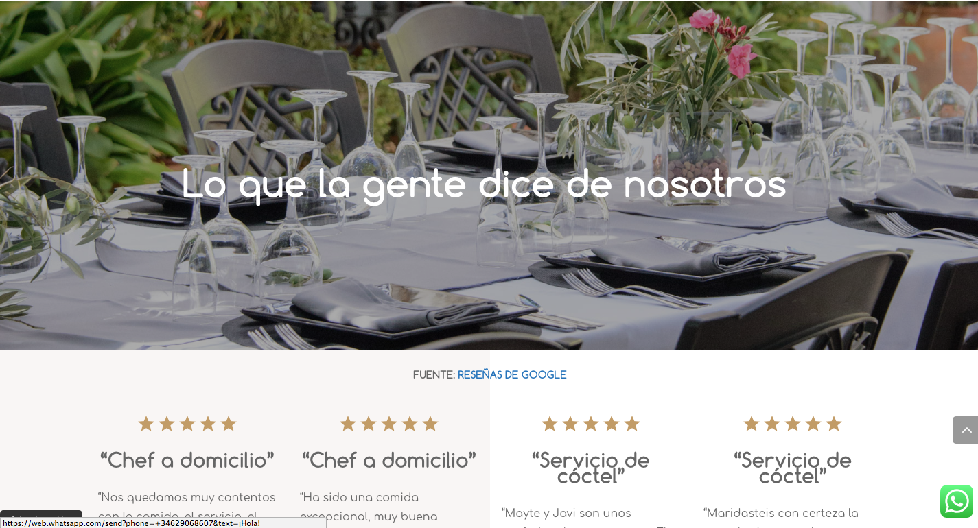Select the "Chef a domicilio" title above "Ha sido" text

tap(389, 460)
